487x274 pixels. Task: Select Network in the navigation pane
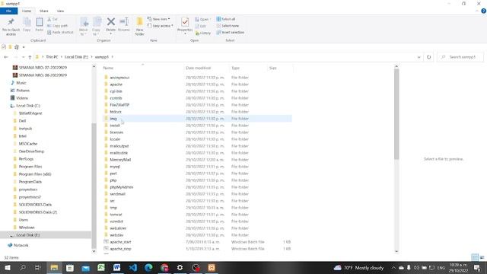coord(21,245)
